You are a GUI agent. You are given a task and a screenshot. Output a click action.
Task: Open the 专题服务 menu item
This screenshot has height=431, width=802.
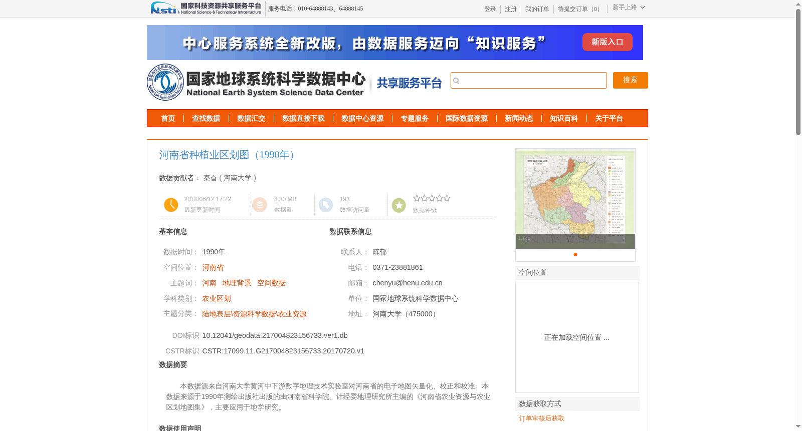[x=415, y=119]
